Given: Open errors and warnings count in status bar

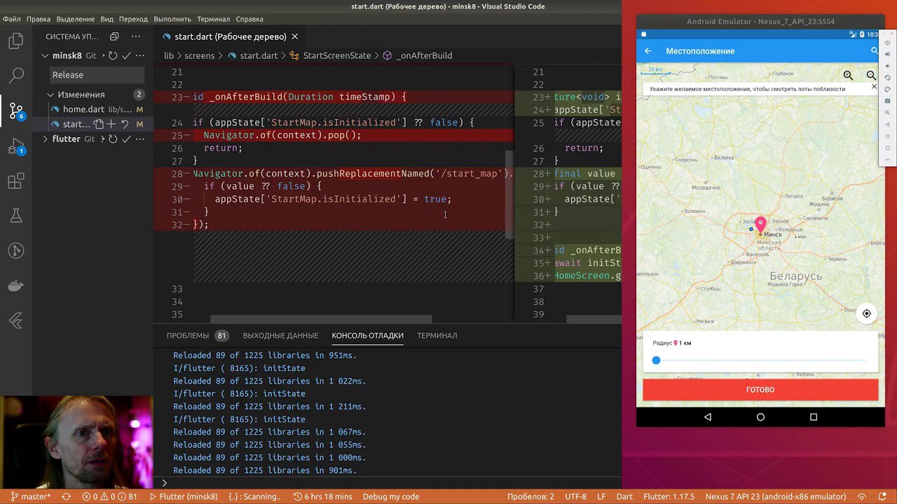Looking at the screenshot, I should tap(110, 496).
